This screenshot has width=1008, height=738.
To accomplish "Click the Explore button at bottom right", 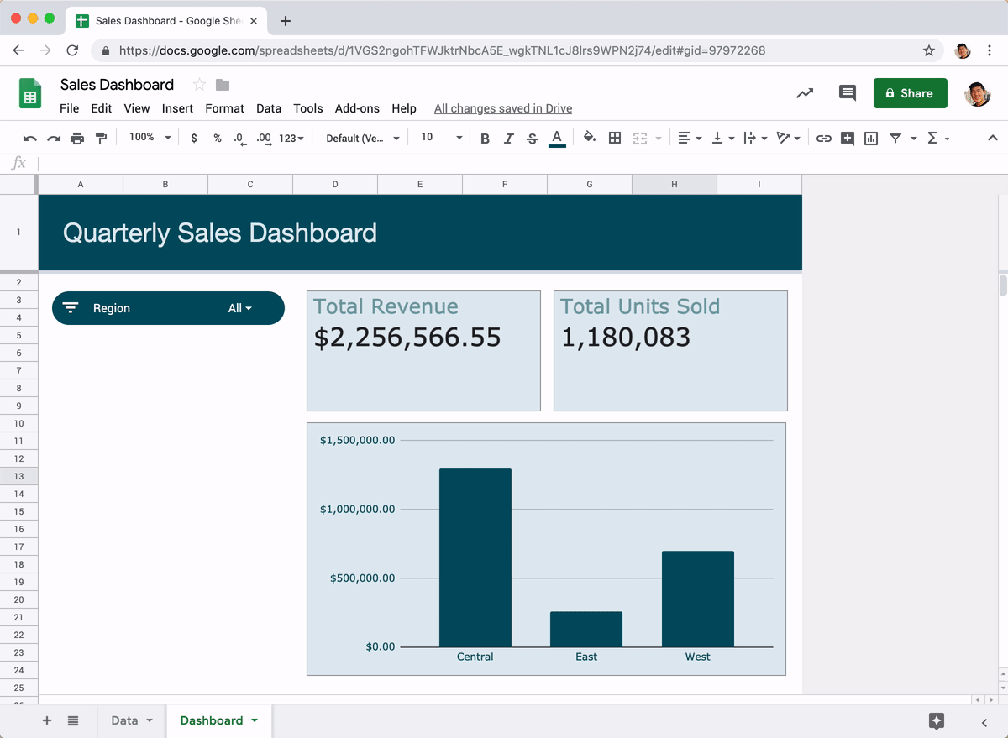I will coord(937,720).
